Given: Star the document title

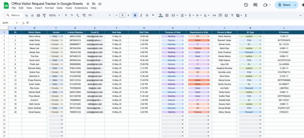Looking at the screenshot, I should tap(88, 4).
